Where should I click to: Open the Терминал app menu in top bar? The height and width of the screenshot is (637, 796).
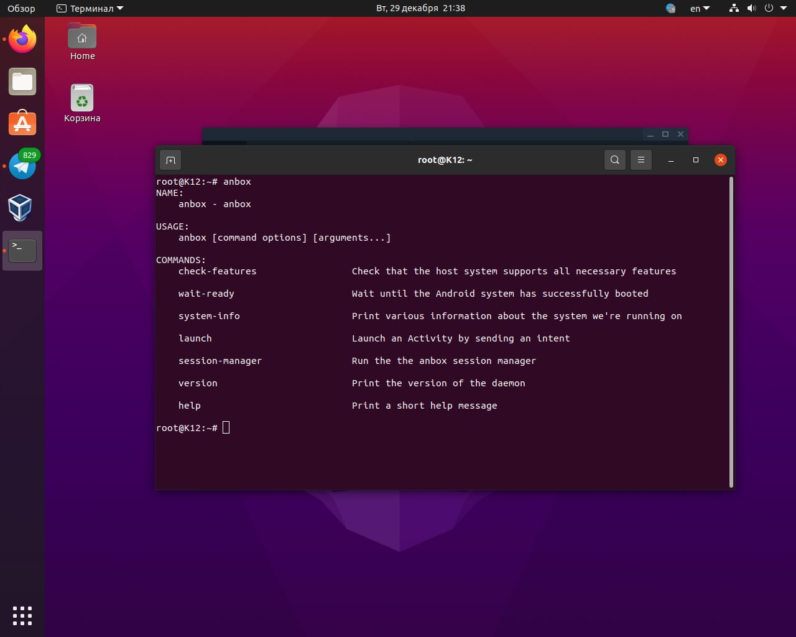click(x=90, y=8)
